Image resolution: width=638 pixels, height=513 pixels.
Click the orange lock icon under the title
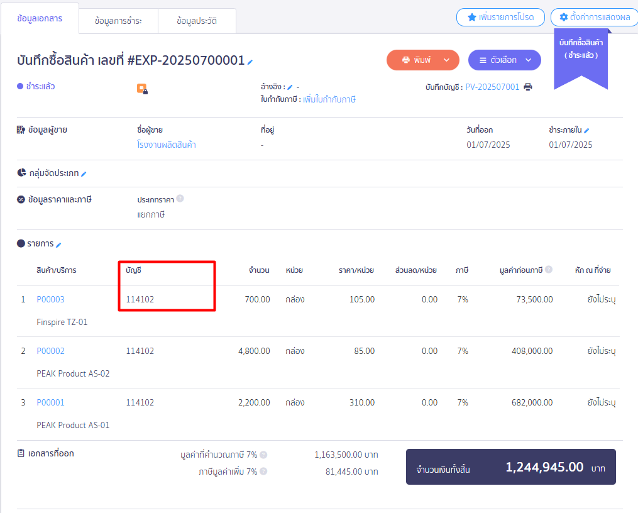pyautogui.click(x=142, y=89)
